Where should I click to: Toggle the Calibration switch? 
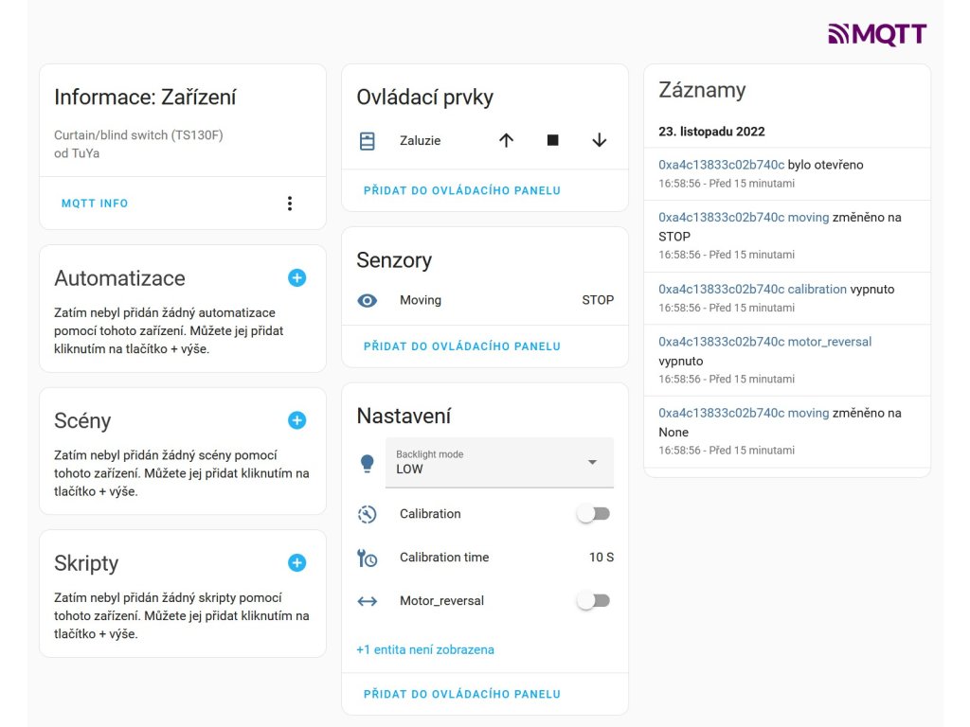(x=594, y=514)
